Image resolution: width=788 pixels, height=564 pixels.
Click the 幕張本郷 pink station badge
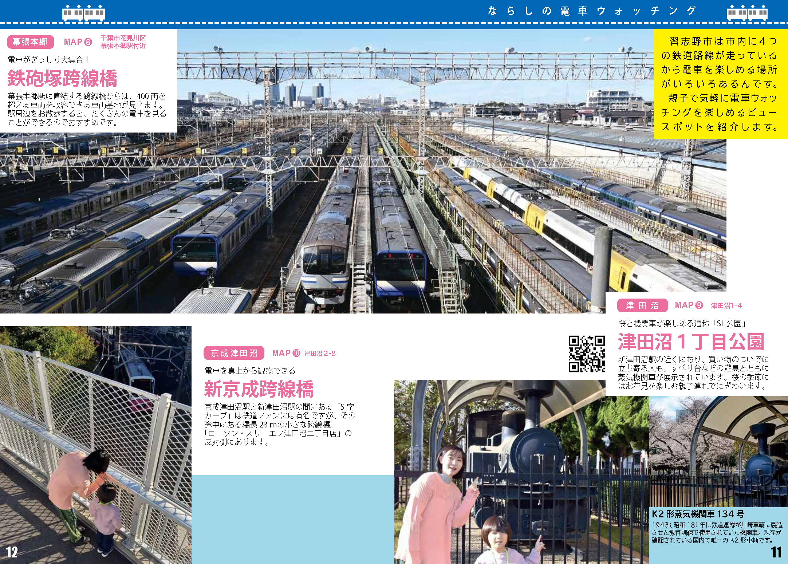click(x=30, y=42)
